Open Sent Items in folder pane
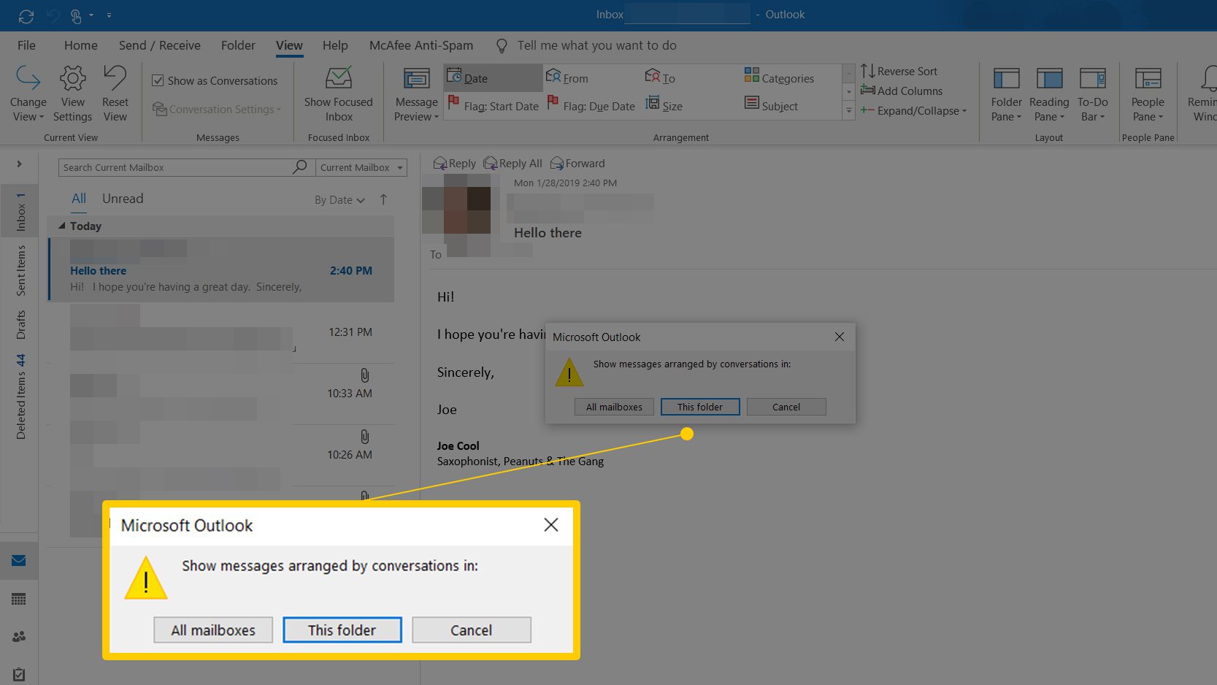This screenshot has height=685, width=1217. [x=20, y=270]
